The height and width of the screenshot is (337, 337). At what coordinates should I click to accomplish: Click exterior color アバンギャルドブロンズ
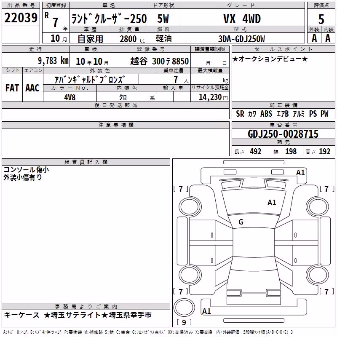click(x=89, y=80)
